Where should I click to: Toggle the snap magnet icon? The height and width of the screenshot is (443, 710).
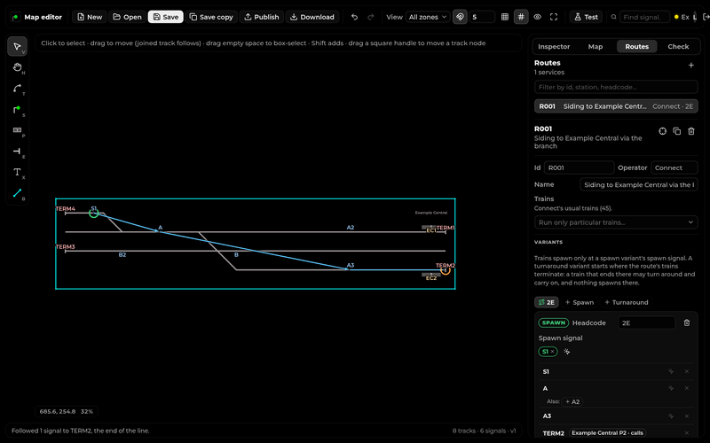click(460, 17)
